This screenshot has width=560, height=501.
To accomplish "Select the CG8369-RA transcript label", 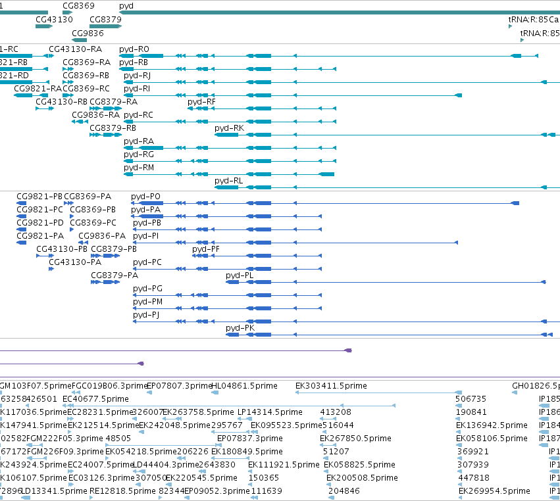I will click(87, 62).
